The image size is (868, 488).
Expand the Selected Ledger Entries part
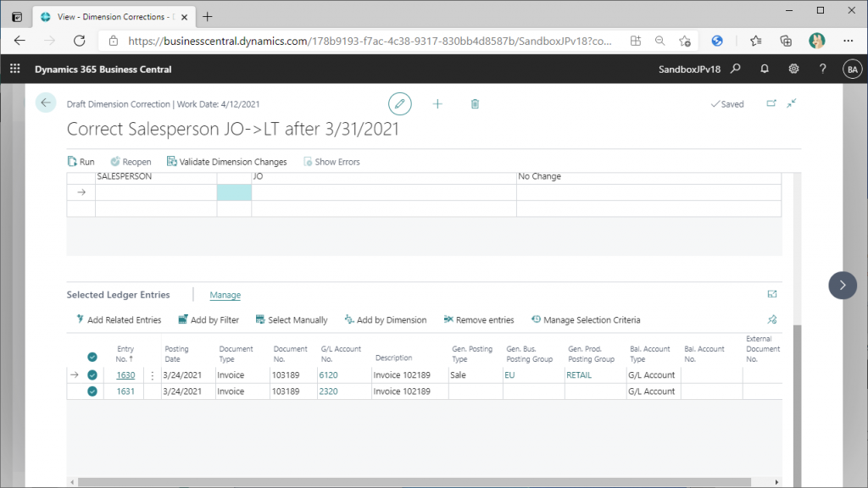pyautogui.click(x=772, y=294)
